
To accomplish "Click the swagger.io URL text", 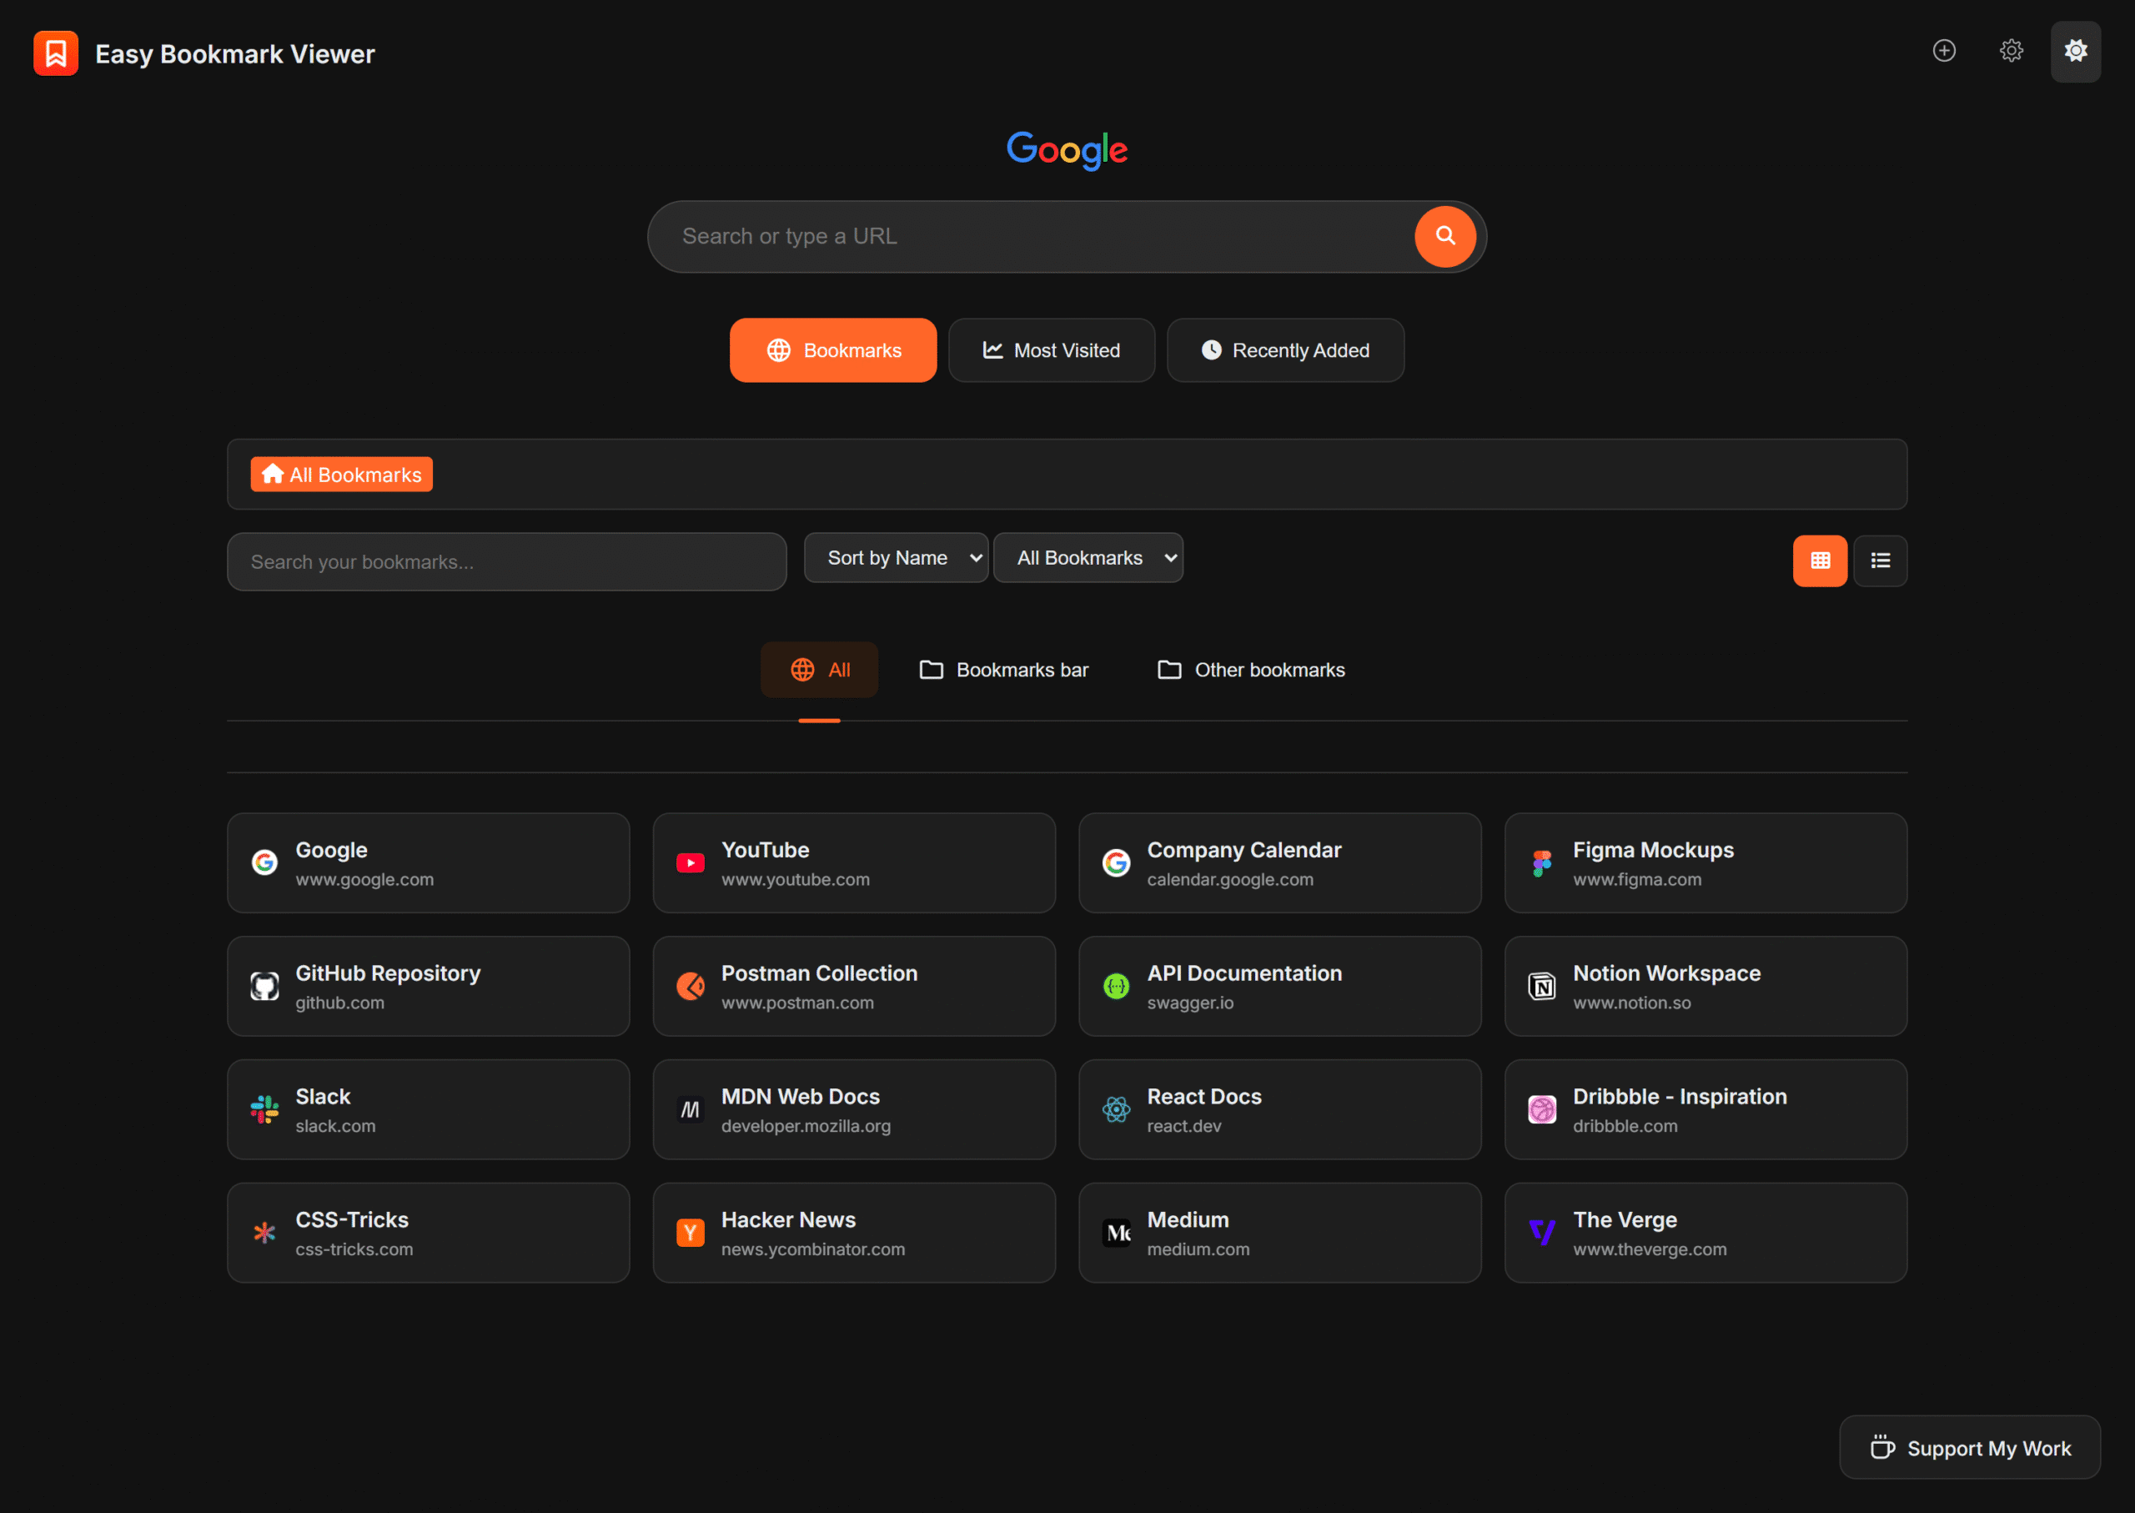I will (x=1189, y=1003).
